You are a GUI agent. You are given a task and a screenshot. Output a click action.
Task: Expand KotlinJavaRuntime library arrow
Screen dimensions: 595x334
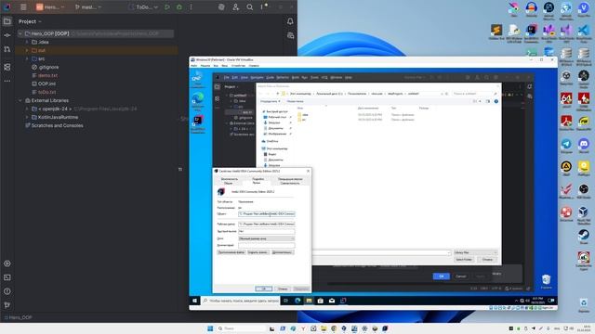coord(27,117)
